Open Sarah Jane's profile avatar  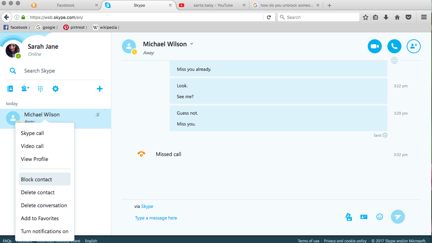click(13, 50)
